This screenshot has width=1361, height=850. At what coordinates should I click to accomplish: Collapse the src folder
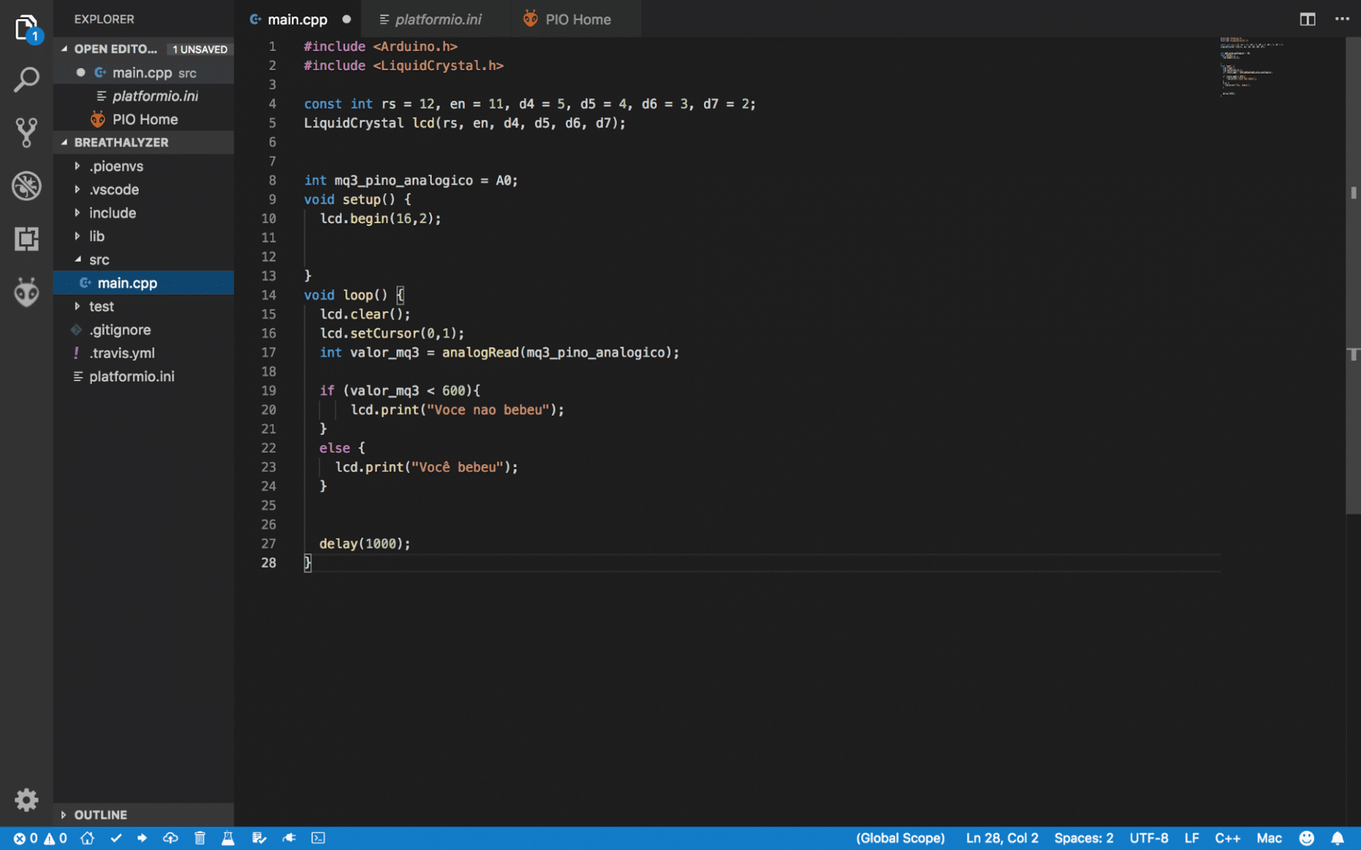click(x=99, y=259)
